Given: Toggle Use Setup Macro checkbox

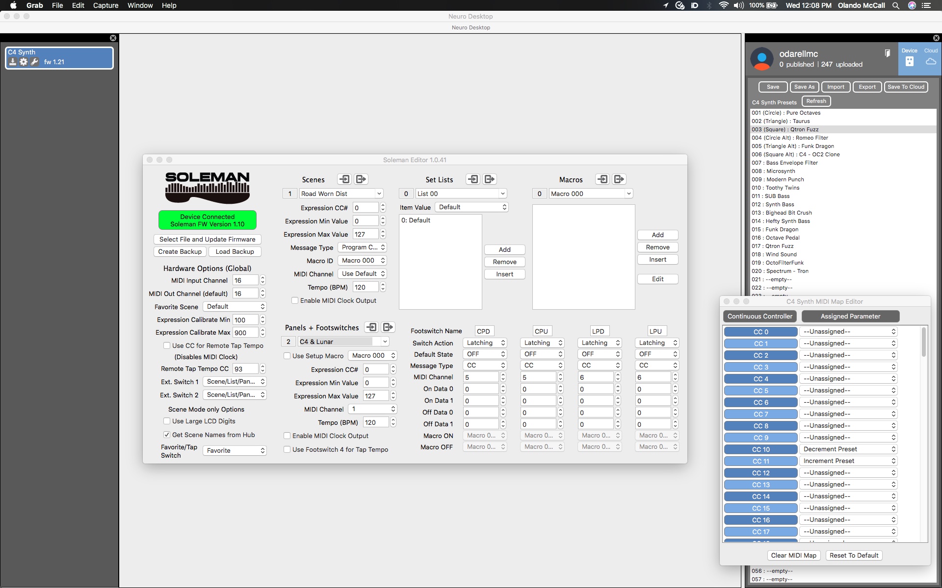Looking at the screenshot, I should click(x=287, y=356).
